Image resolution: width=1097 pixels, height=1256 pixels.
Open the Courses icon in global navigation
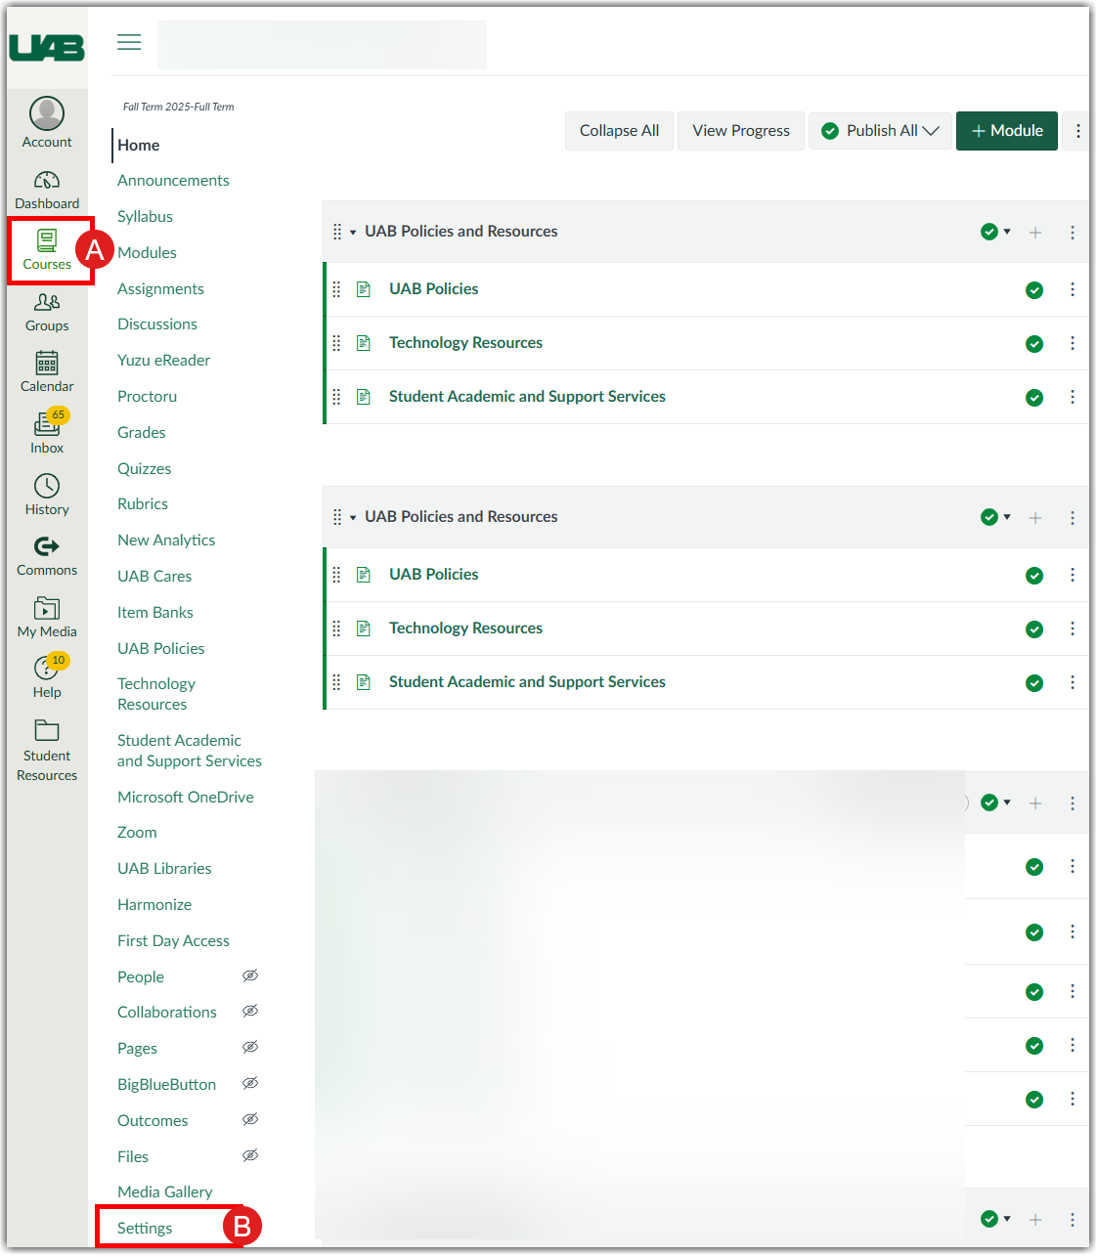pyautogui.click(x=47, y=240)
